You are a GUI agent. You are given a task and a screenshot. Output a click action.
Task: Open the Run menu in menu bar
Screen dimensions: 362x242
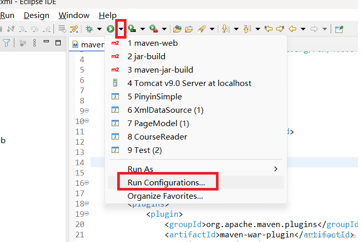(x=7, y=15)
